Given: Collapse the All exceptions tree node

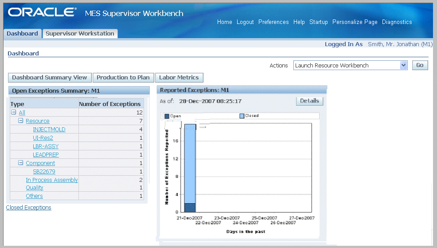Looking at the screenshot, I should [x=13, y=112].
